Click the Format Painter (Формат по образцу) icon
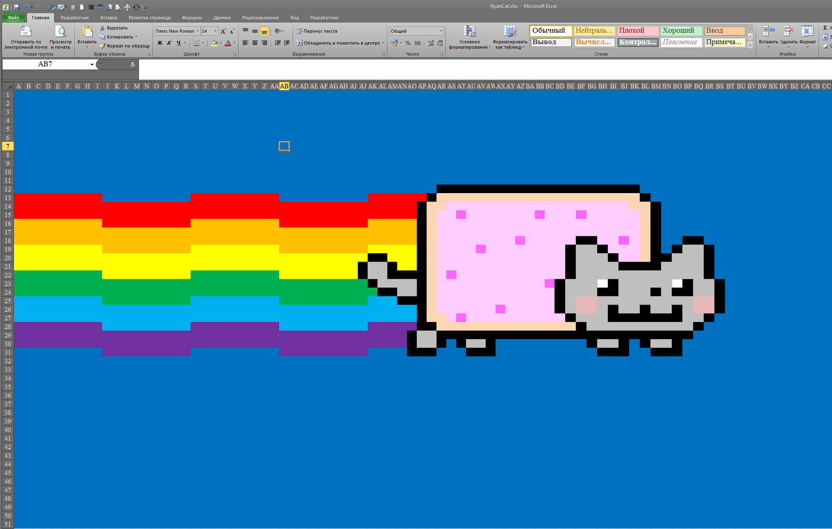Image resolution: width=832 pixels, height=529 pixels. (x=102, y=46)
